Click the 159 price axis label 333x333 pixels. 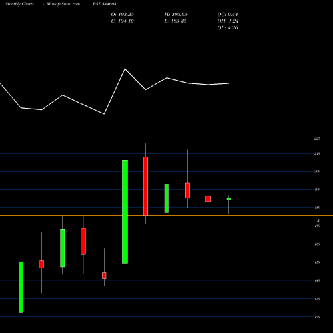317,262
